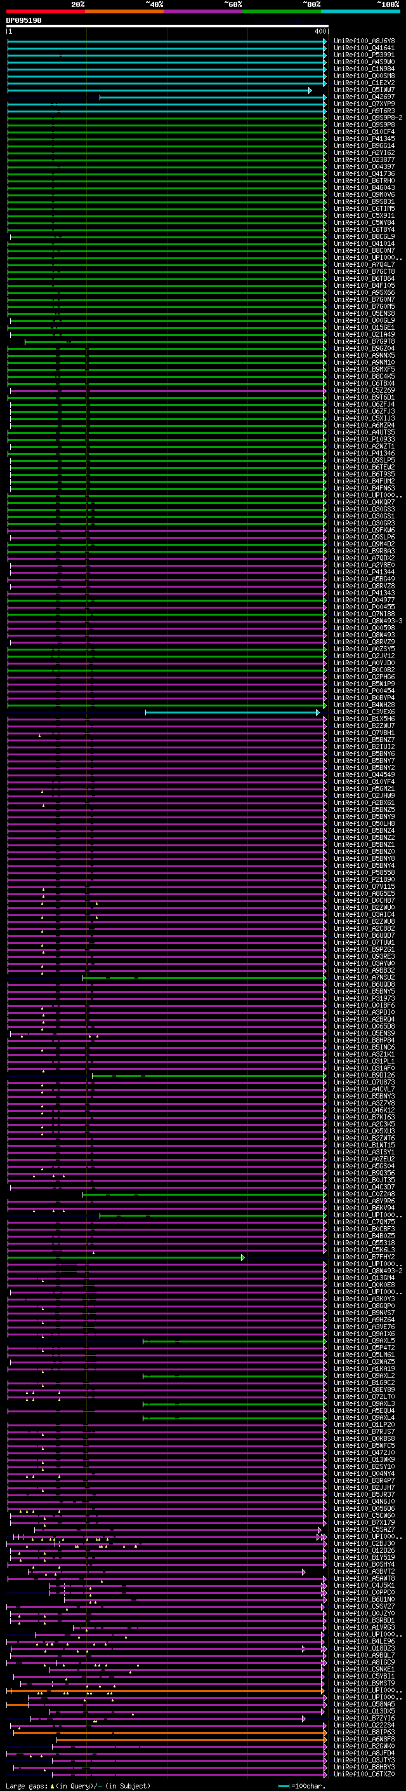This screenshot has height=1791, width=406.
Task: Select hit label UniRef100_B1X5H6
Action: coord(363,719)
